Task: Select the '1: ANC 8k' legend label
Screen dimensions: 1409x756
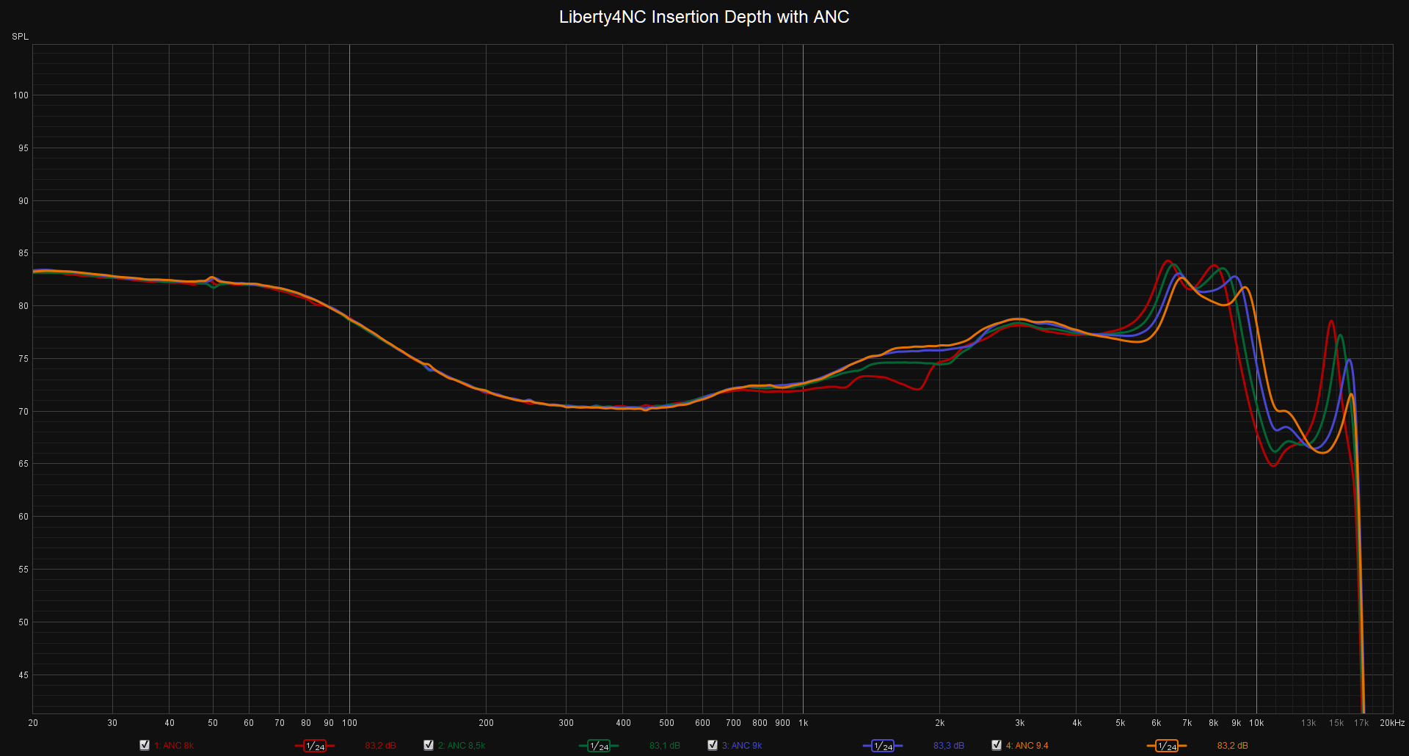Action: (x=174, y=746)
